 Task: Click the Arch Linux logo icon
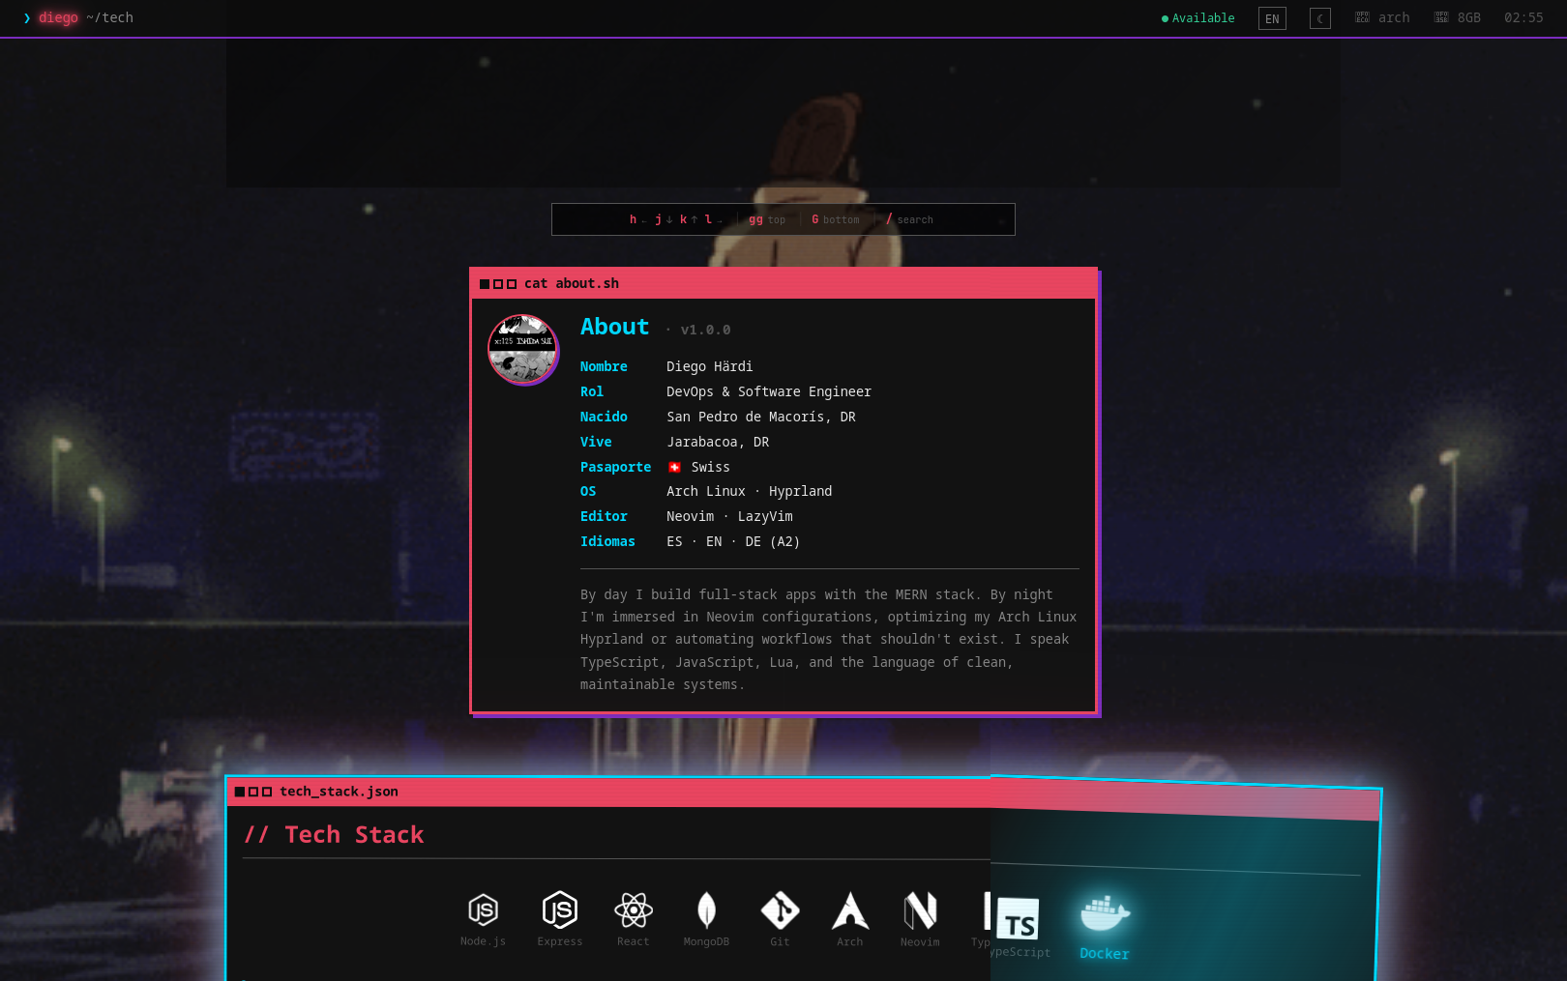pos(850,910)
